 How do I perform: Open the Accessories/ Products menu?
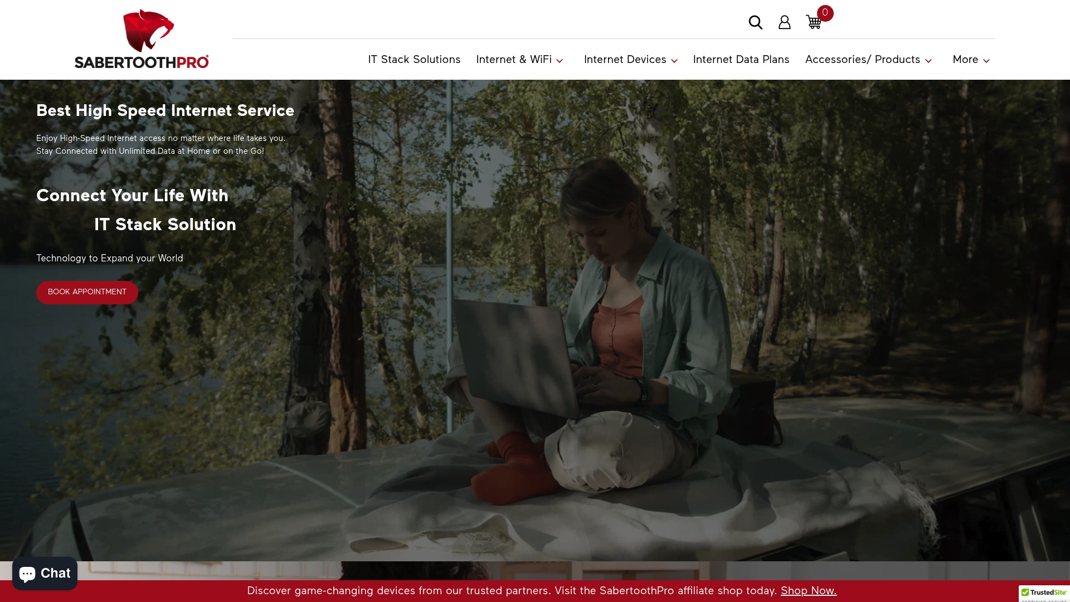click(x=862, y=60)
